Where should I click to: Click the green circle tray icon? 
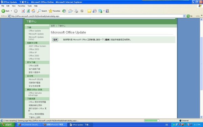point(174,125)
